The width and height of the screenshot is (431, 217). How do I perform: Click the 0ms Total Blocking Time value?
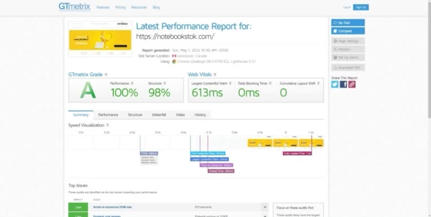(x=248, y=93)
